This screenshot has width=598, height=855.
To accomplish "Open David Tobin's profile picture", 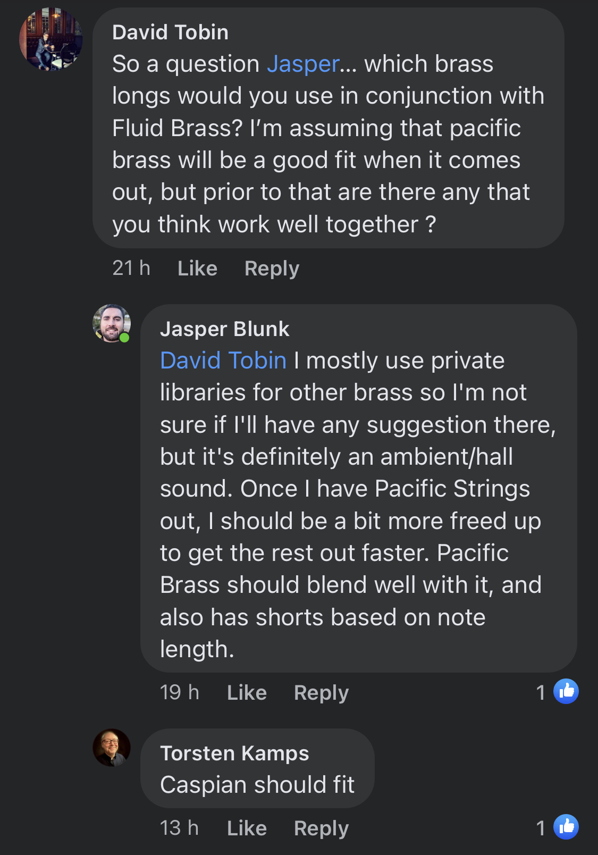I will tap(51, 39).
